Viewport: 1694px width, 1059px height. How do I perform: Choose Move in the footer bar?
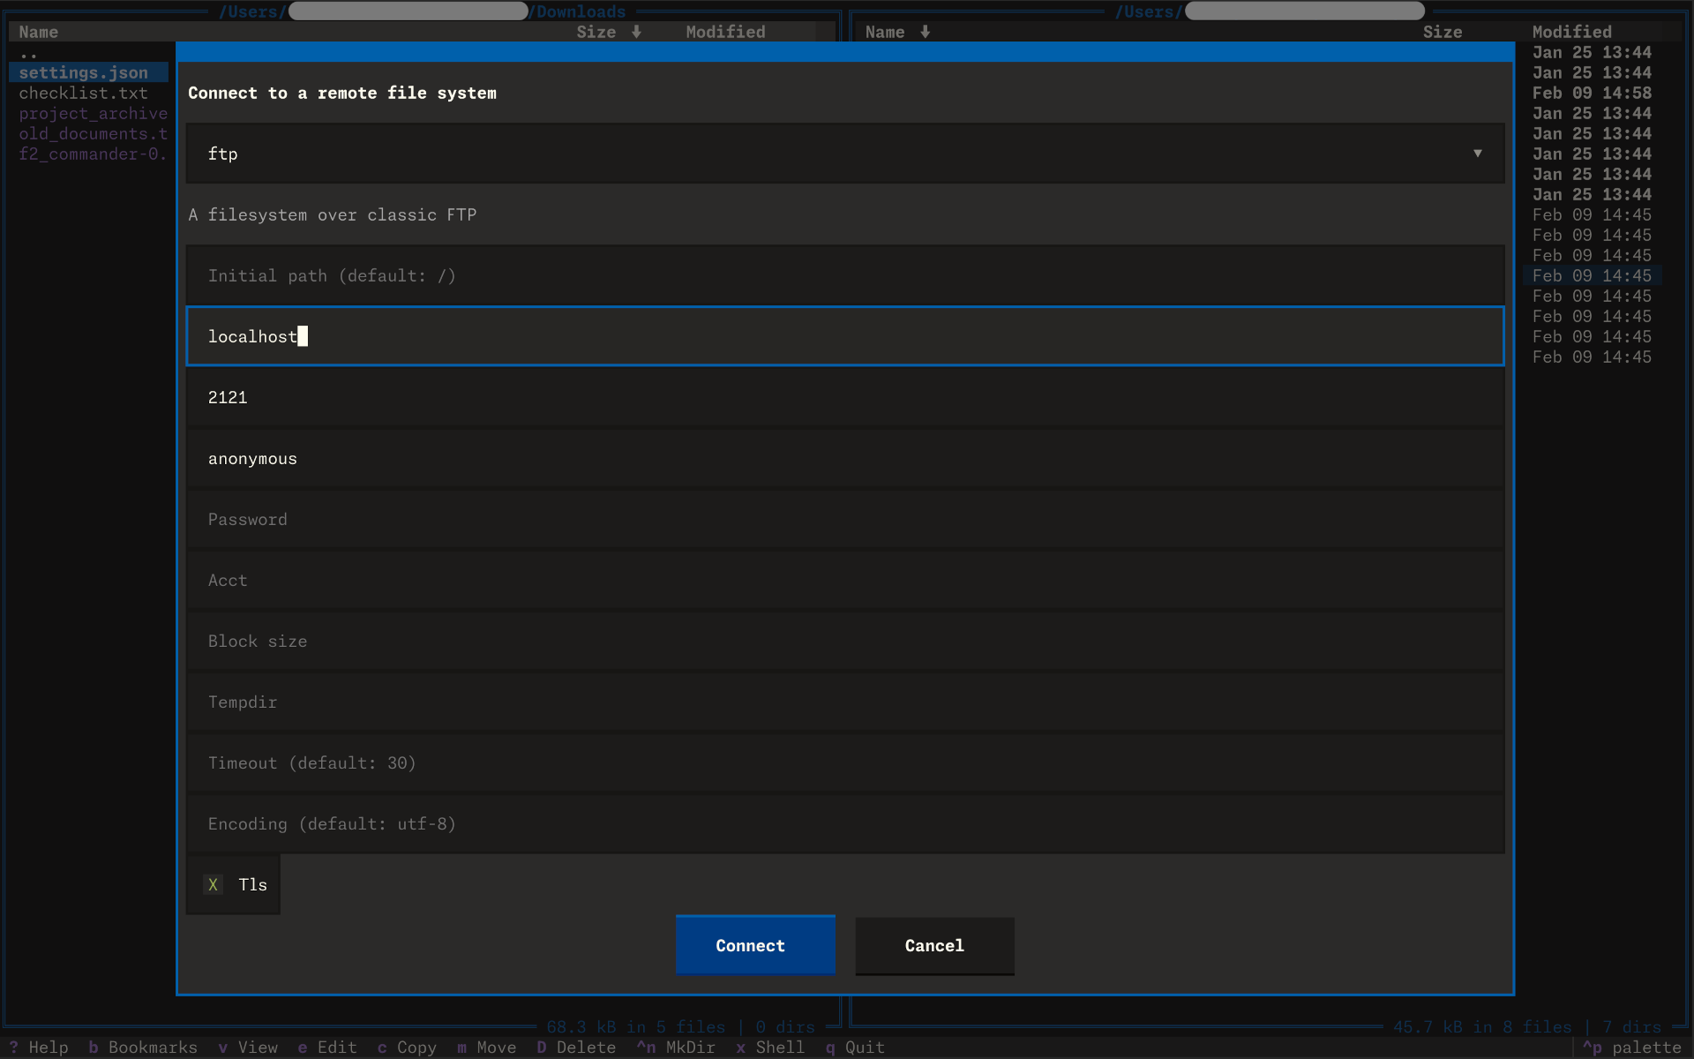tap(486, 1048)
